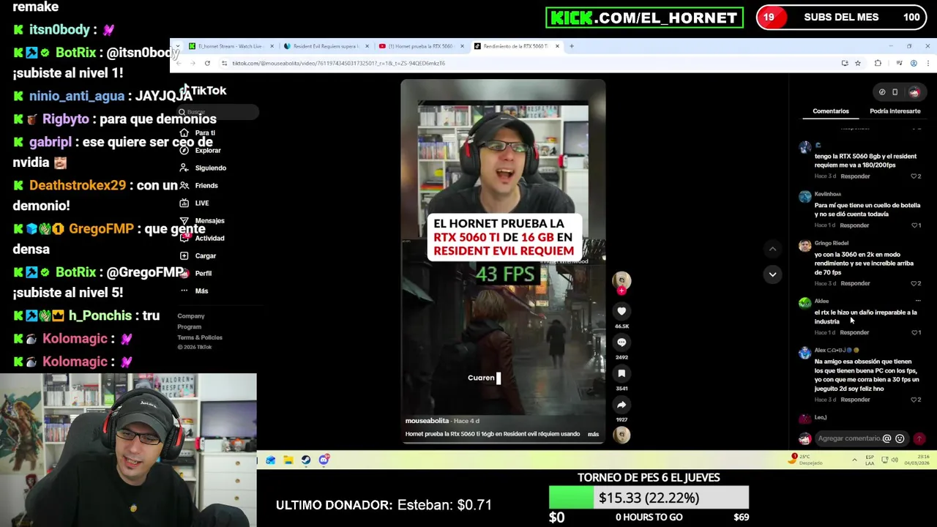The image size is (937, 527).
Task: Bookmark the video with the save icon
Action: click(x=621, y=374)
